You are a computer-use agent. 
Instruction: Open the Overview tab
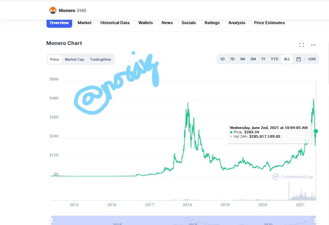pyautogui.click(x=59, y=23)
